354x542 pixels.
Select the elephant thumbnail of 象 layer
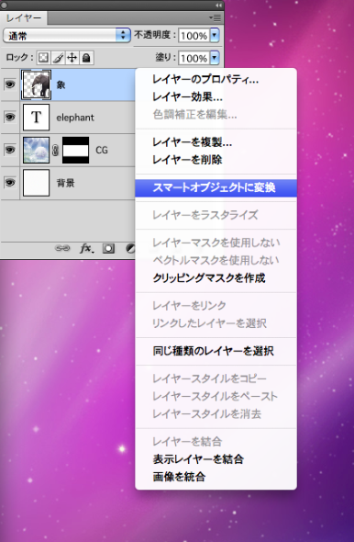click(x=37, y=85)
